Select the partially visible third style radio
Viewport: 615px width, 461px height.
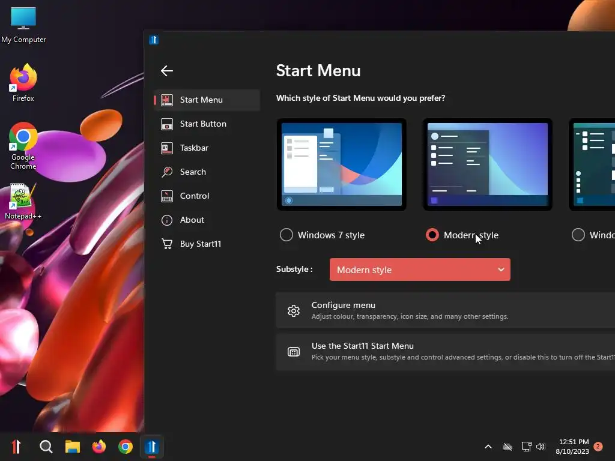578,235
